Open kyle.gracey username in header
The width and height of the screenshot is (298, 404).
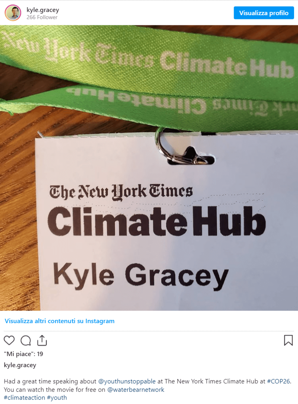(43, 10)
